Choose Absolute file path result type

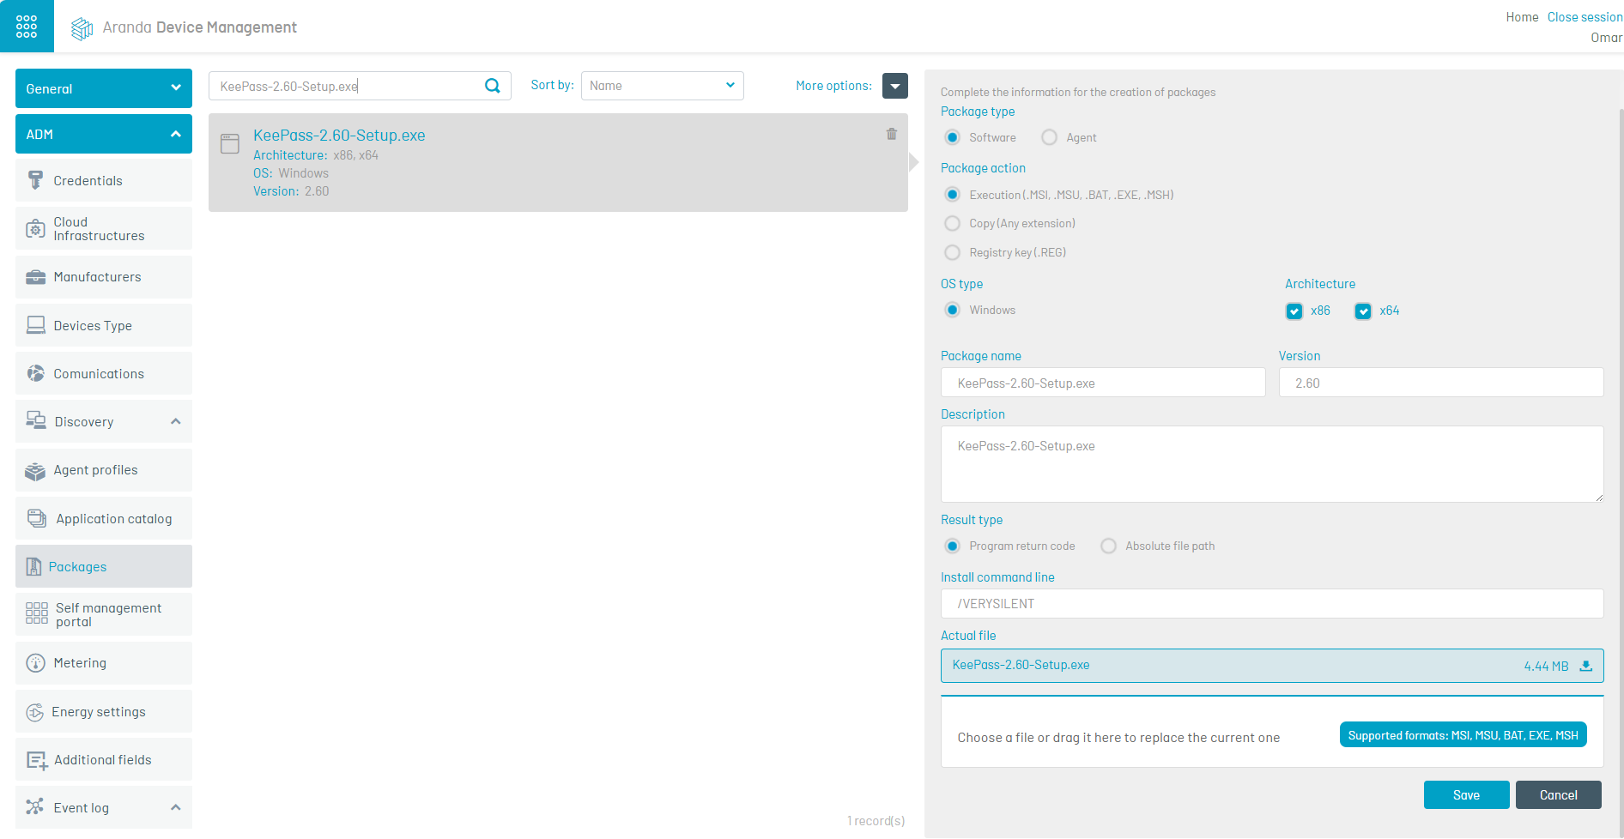click(1108, 546)
